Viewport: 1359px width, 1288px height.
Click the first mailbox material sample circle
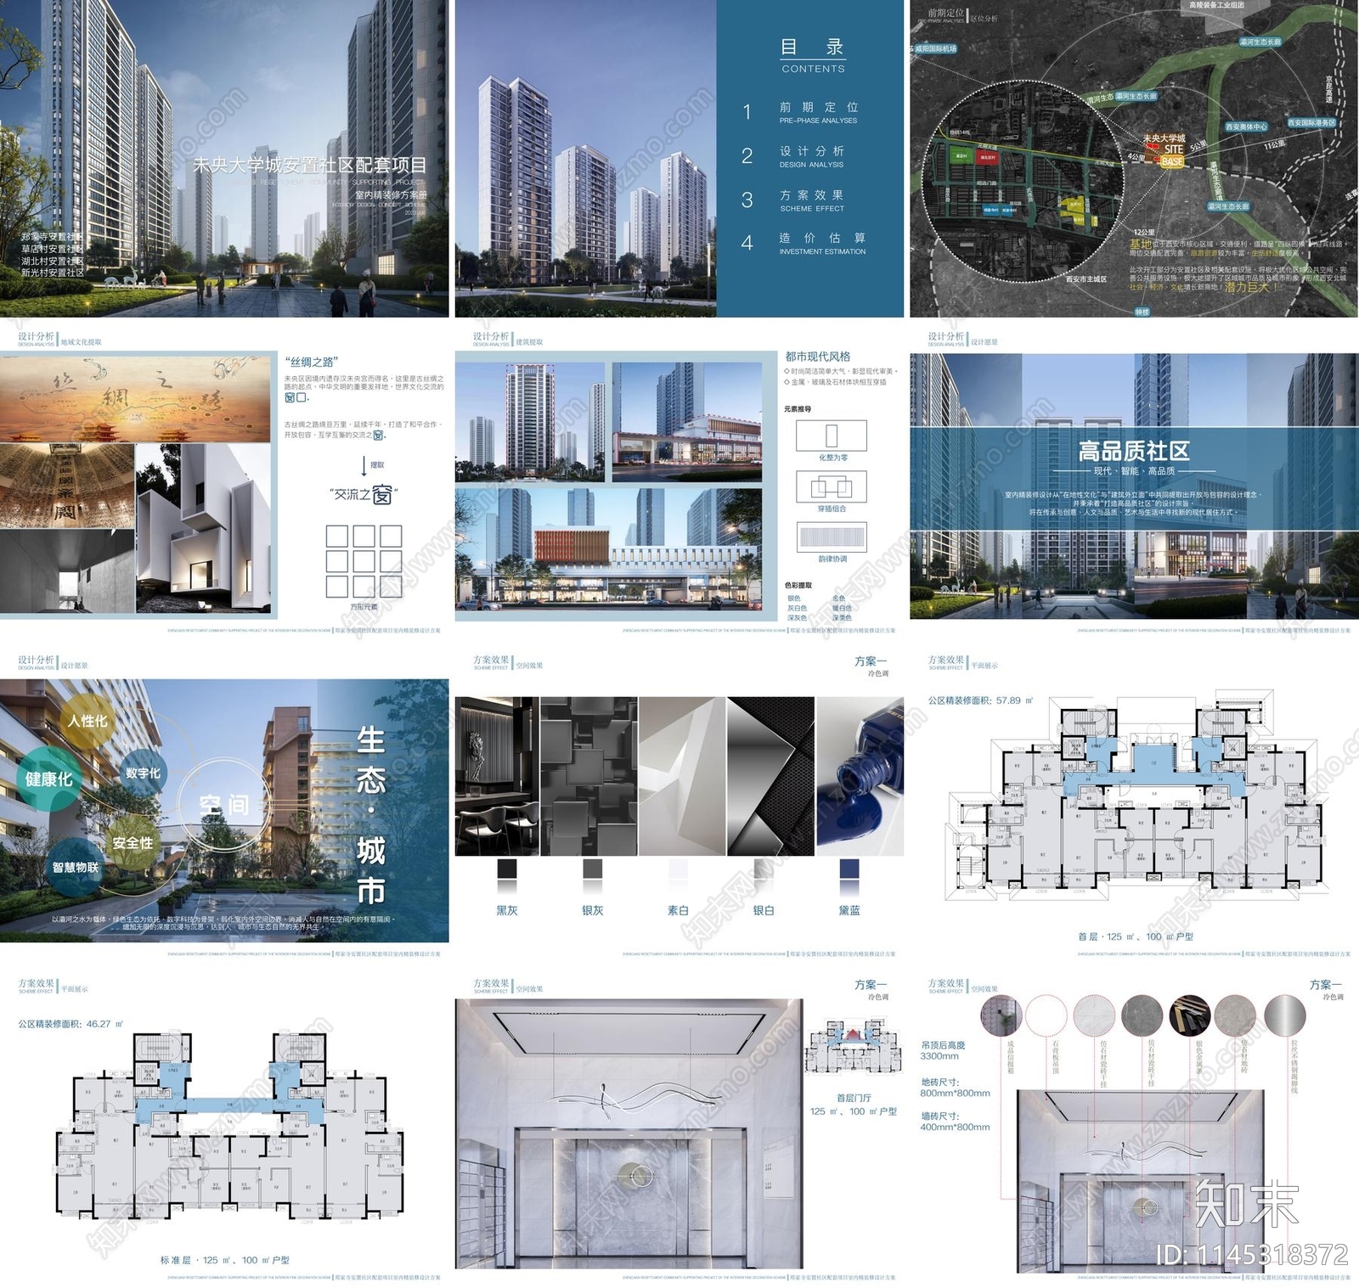[x=1001, y=1015]
